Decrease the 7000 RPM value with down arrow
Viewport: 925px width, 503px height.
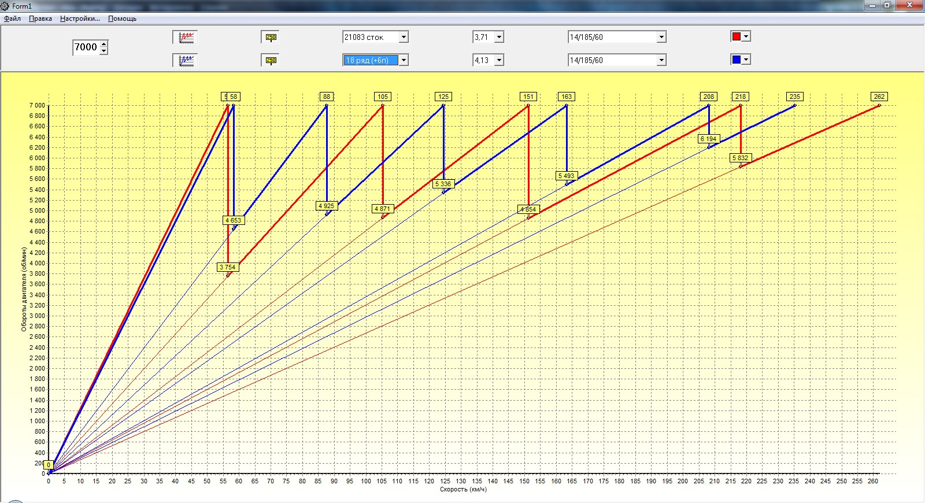click(103, 51)
